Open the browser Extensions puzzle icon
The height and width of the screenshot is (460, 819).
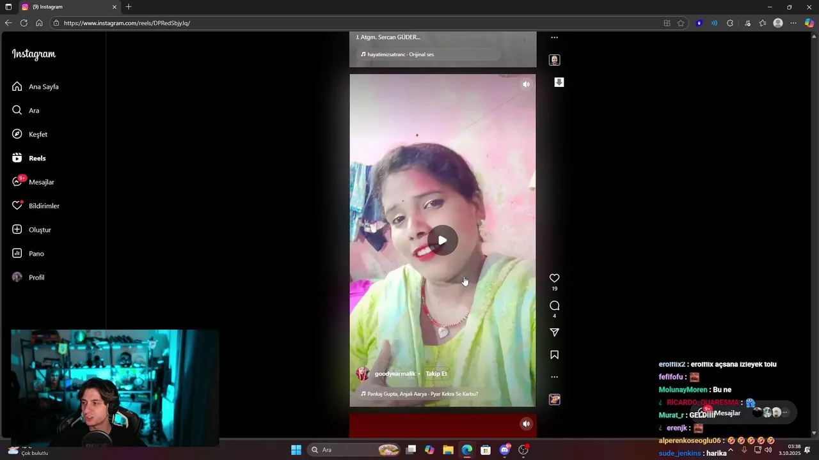click(730, 23)
